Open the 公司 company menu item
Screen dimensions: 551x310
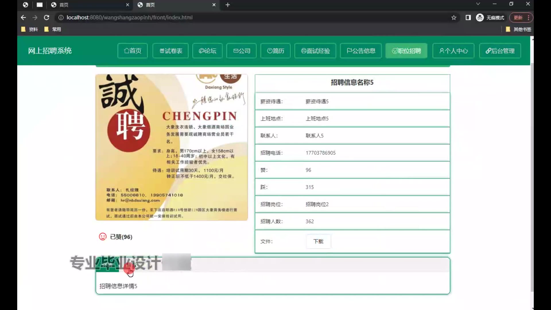(241, 51)
